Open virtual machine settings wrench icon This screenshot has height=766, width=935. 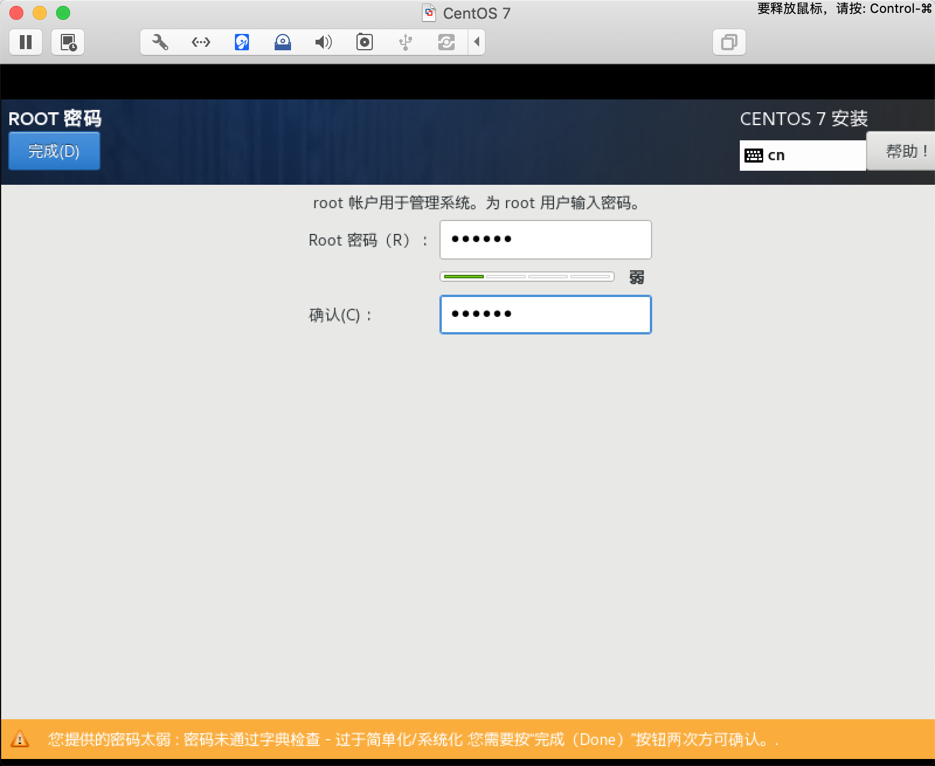point(160,42)
